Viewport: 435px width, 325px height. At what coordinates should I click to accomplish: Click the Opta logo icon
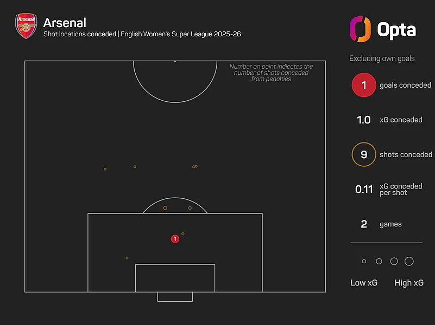coord(360,29)
